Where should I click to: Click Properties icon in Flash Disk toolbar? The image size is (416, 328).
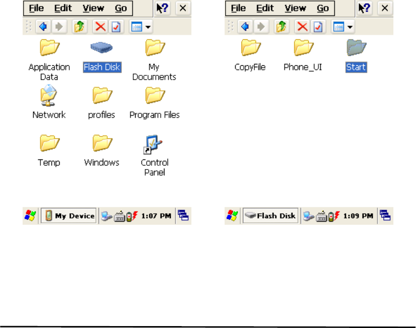318,26
